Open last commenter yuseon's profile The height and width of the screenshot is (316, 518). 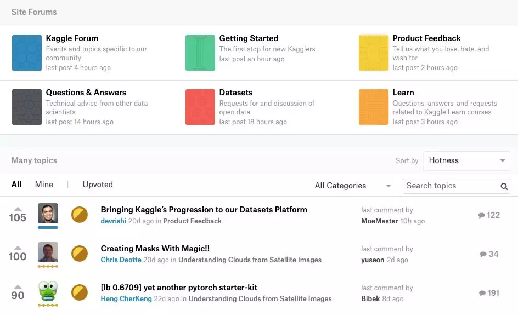click(x=373, y=260)
